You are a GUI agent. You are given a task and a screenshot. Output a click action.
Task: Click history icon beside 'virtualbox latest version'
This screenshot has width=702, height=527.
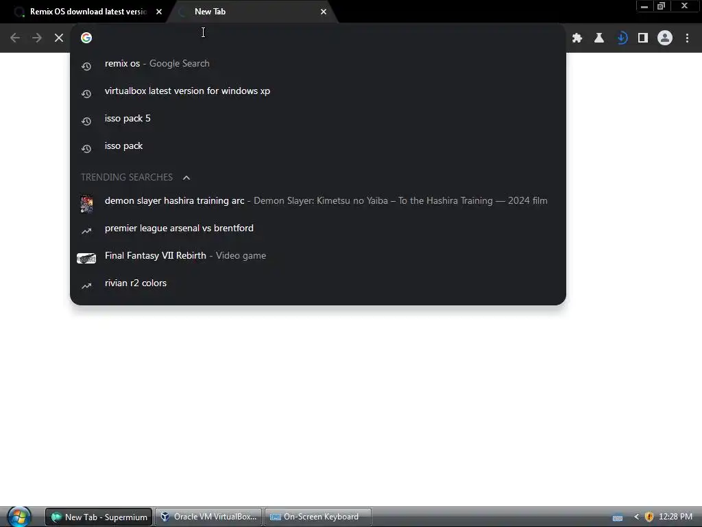tap(86, 93)
